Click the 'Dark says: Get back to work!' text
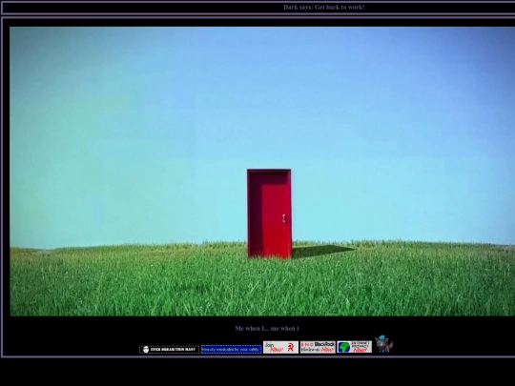This screenshot has width=515, height=386. click(x=324, y=8)
